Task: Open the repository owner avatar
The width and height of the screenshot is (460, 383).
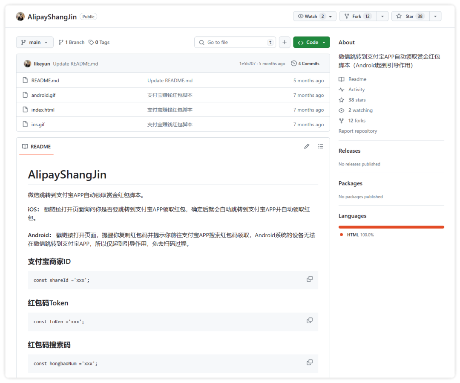Action: click(x=20, y=17)
